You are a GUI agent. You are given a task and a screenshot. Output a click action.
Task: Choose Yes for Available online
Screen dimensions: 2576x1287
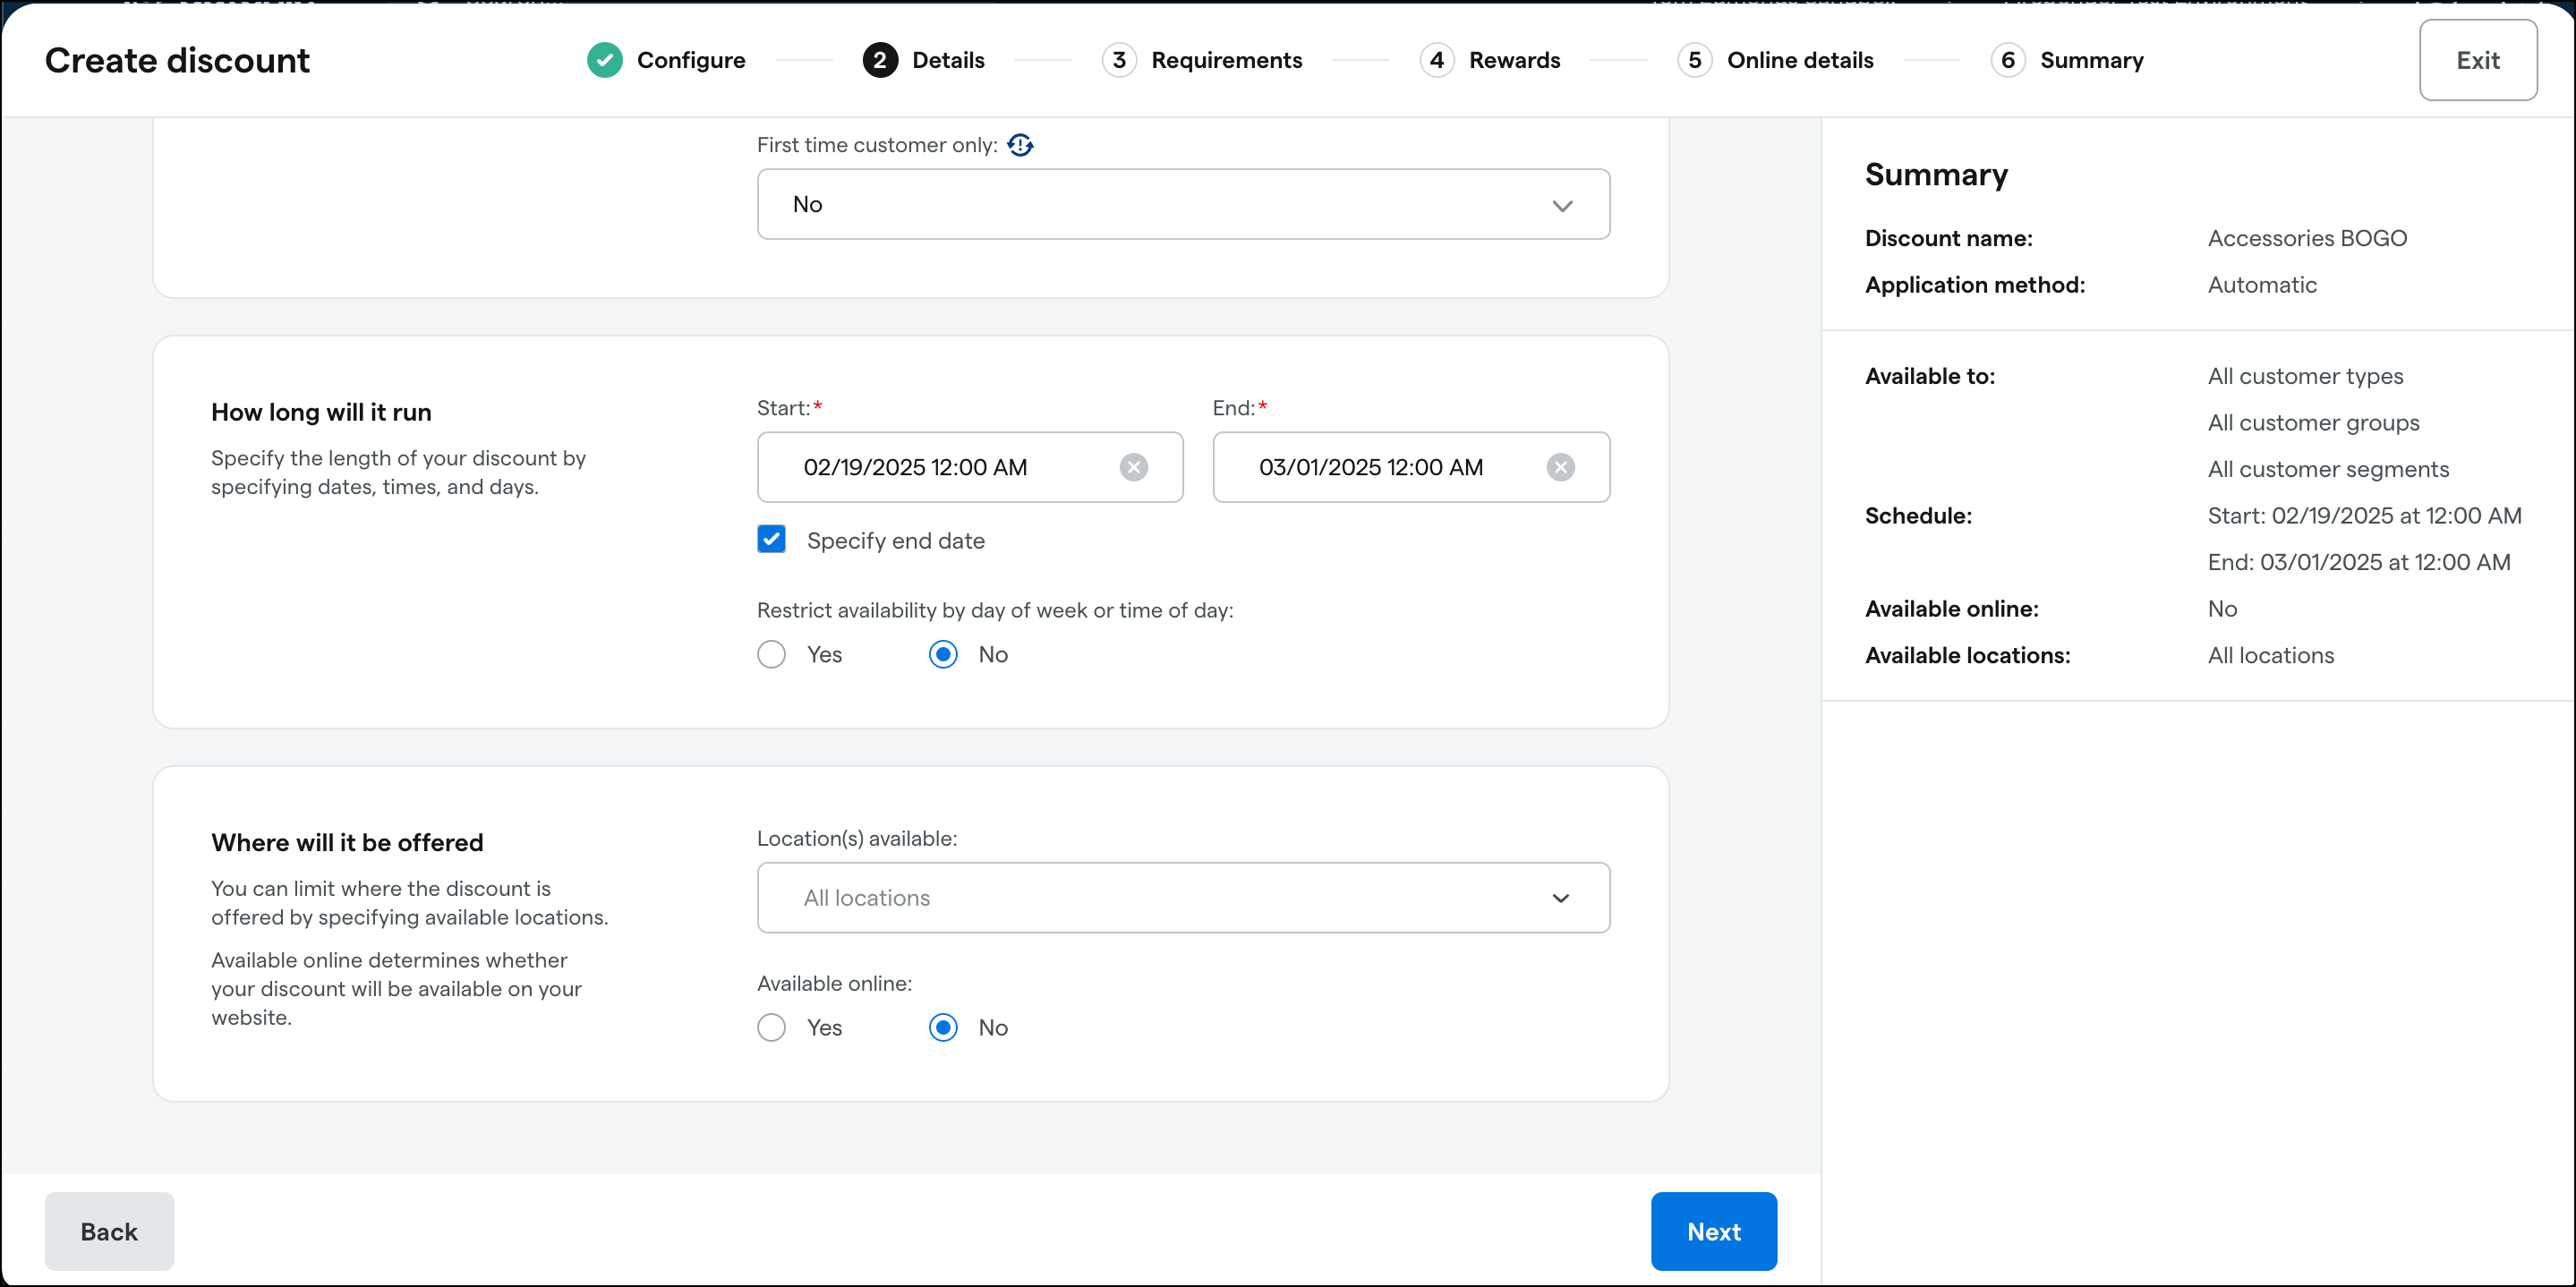(x=771, y=1027)
